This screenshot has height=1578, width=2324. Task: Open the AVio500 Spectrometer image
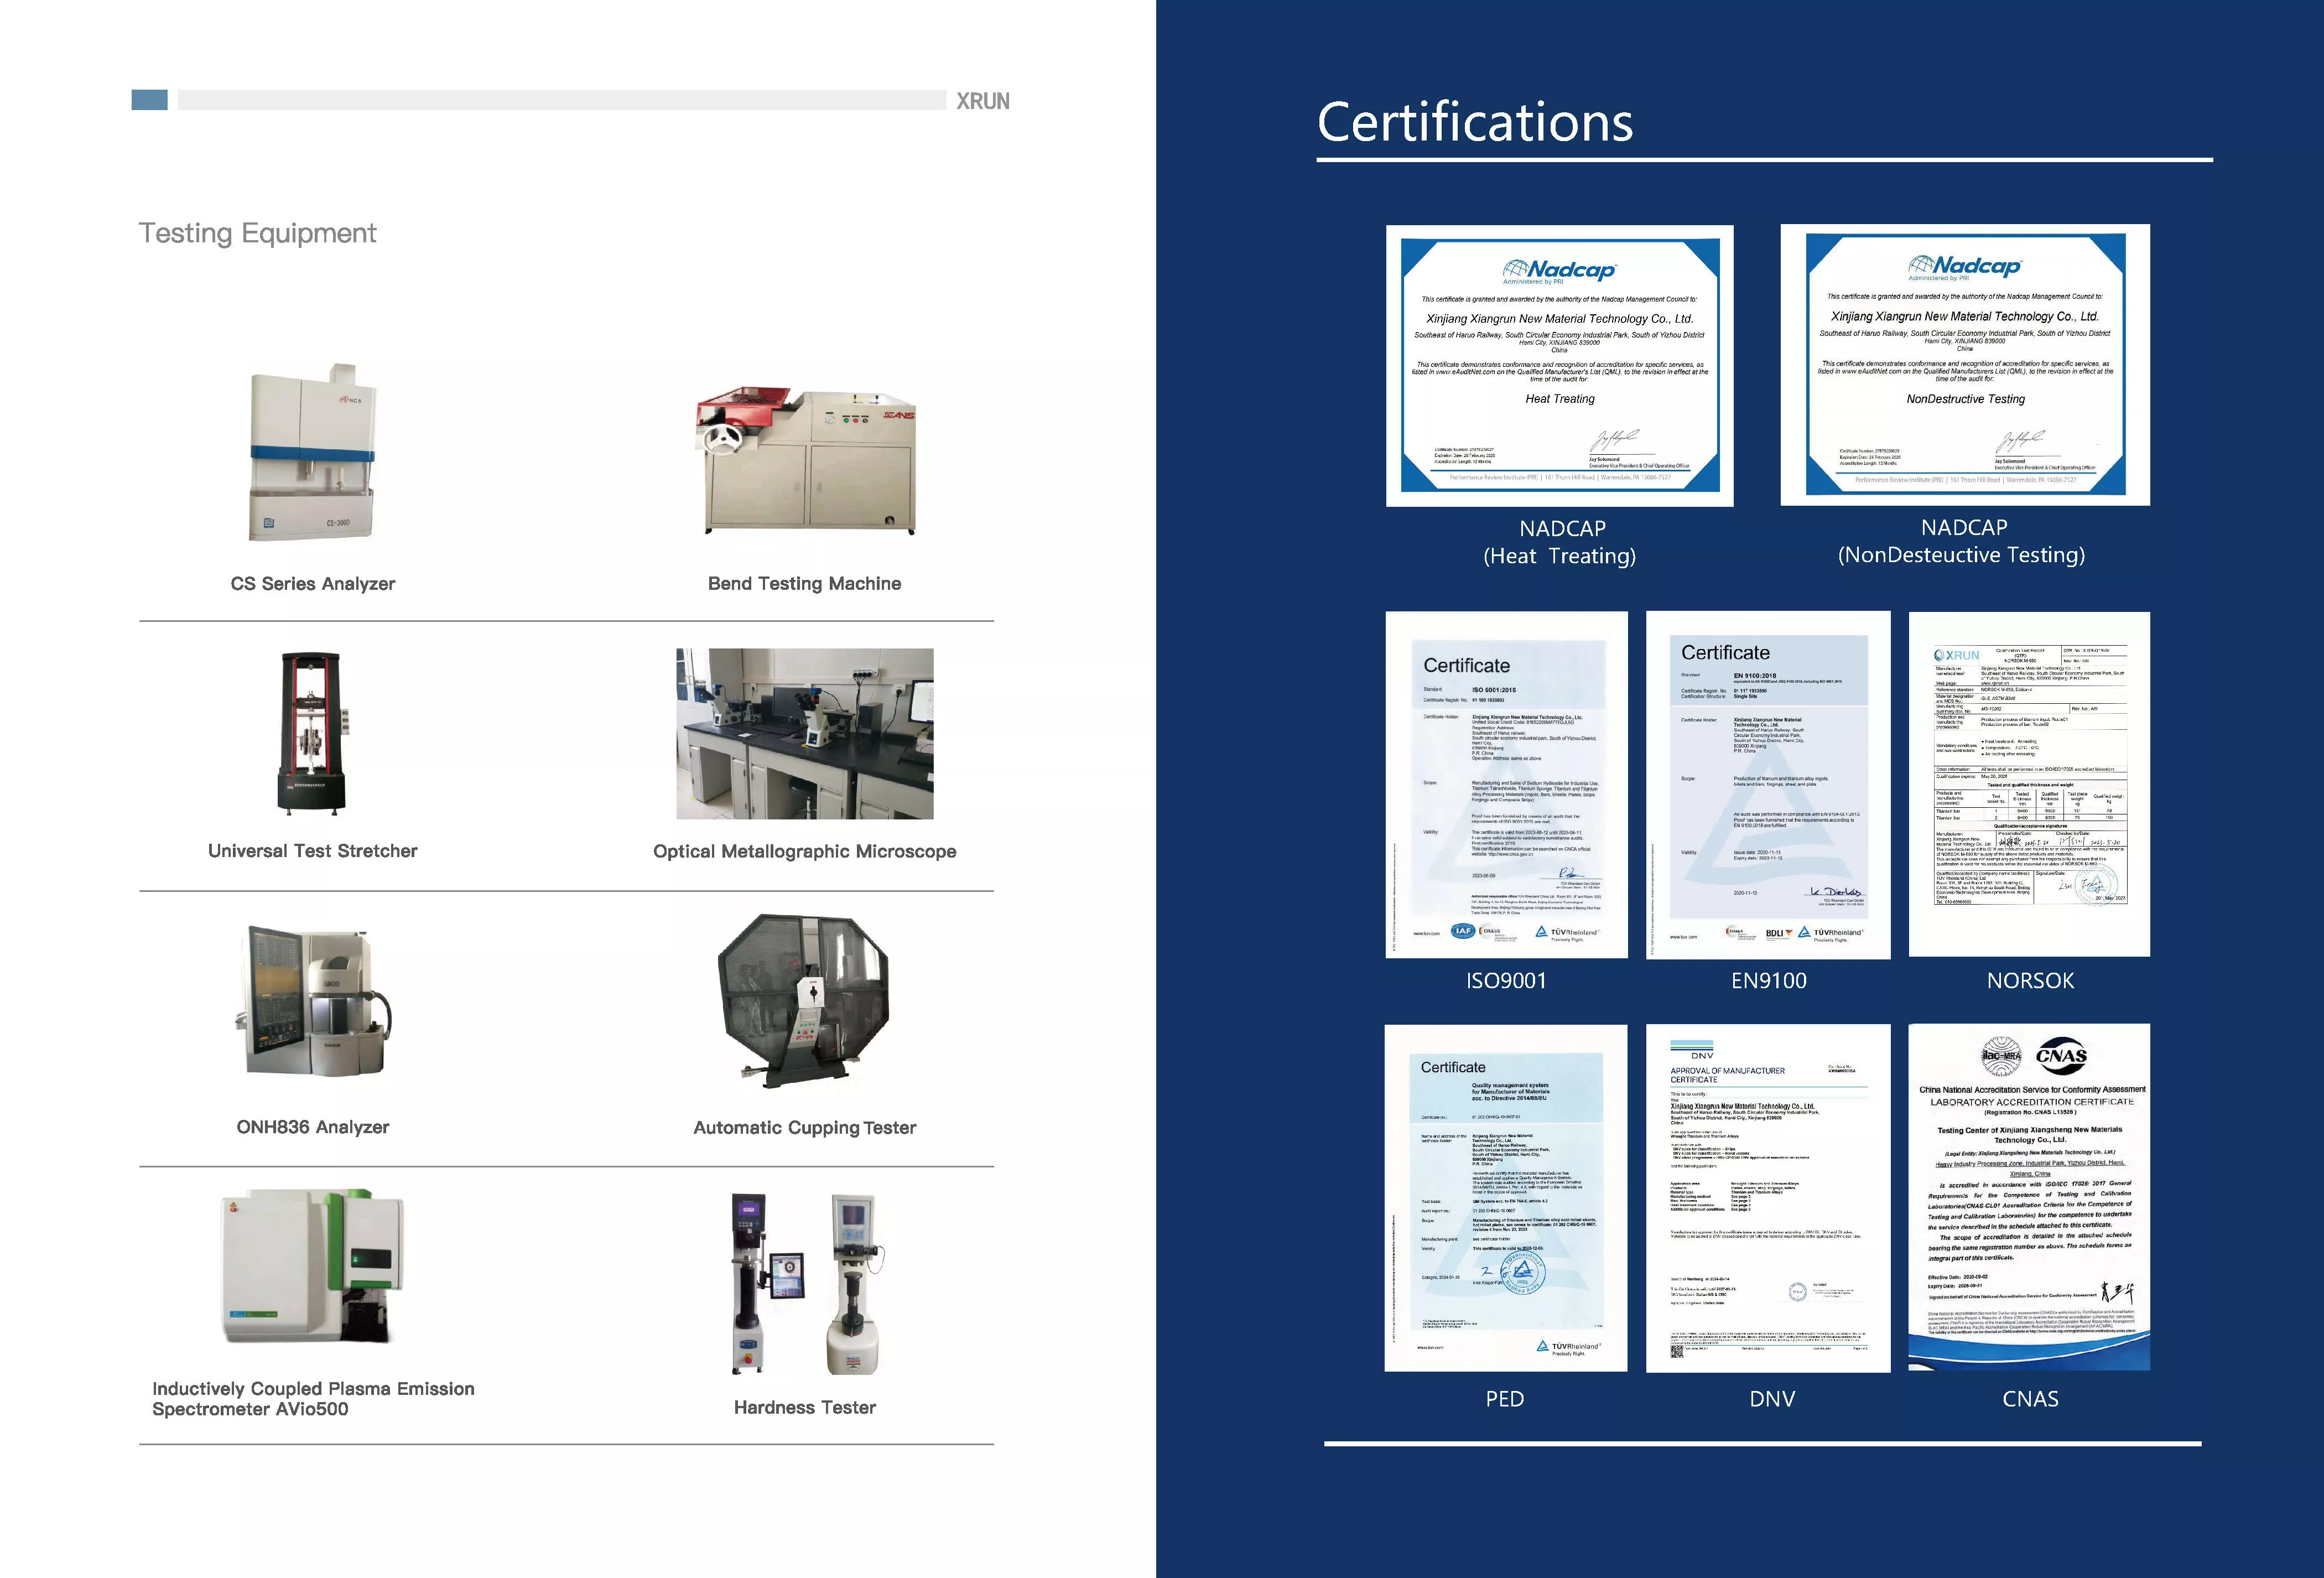[313, 1266]
